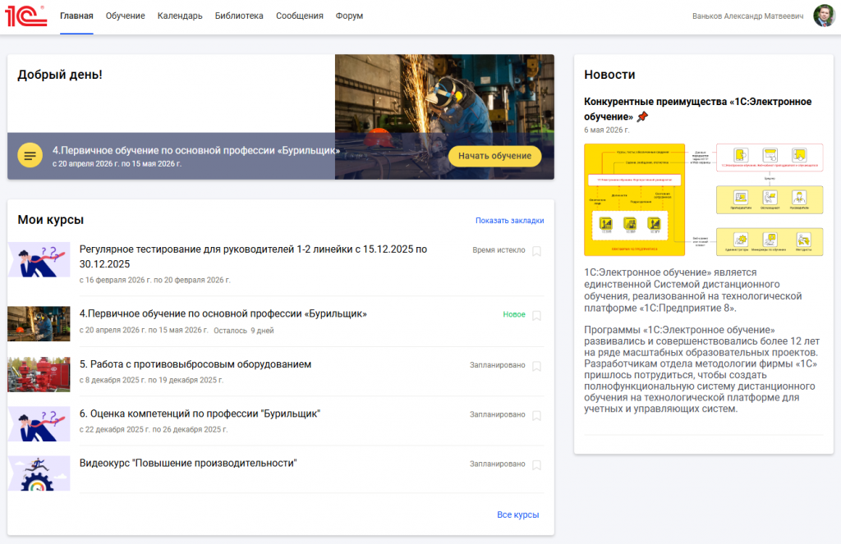Click the 'Мои курсы' heading
841x544 pixels.
coord(50,220)
